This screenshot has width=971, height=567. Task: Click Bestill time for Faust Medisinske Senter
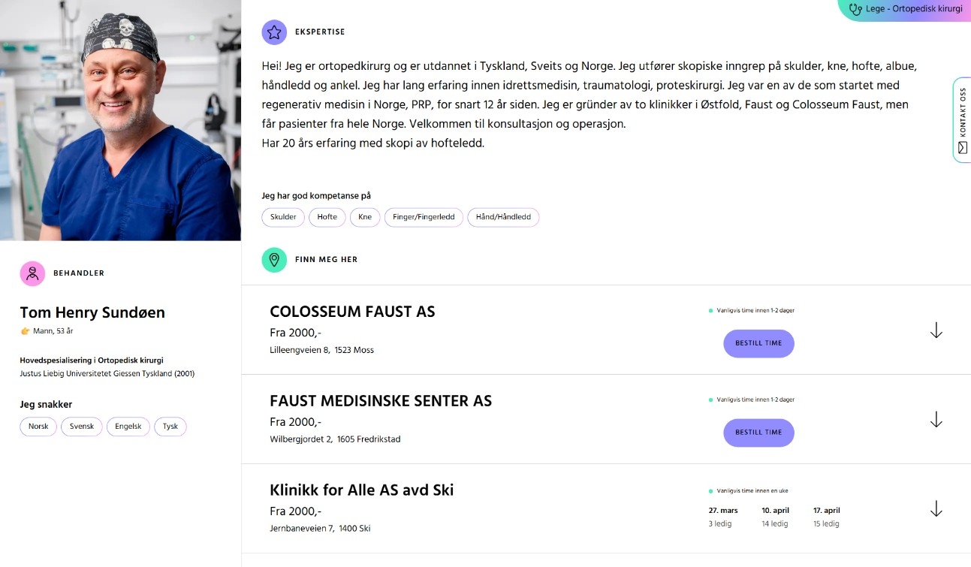click(758, 433)
